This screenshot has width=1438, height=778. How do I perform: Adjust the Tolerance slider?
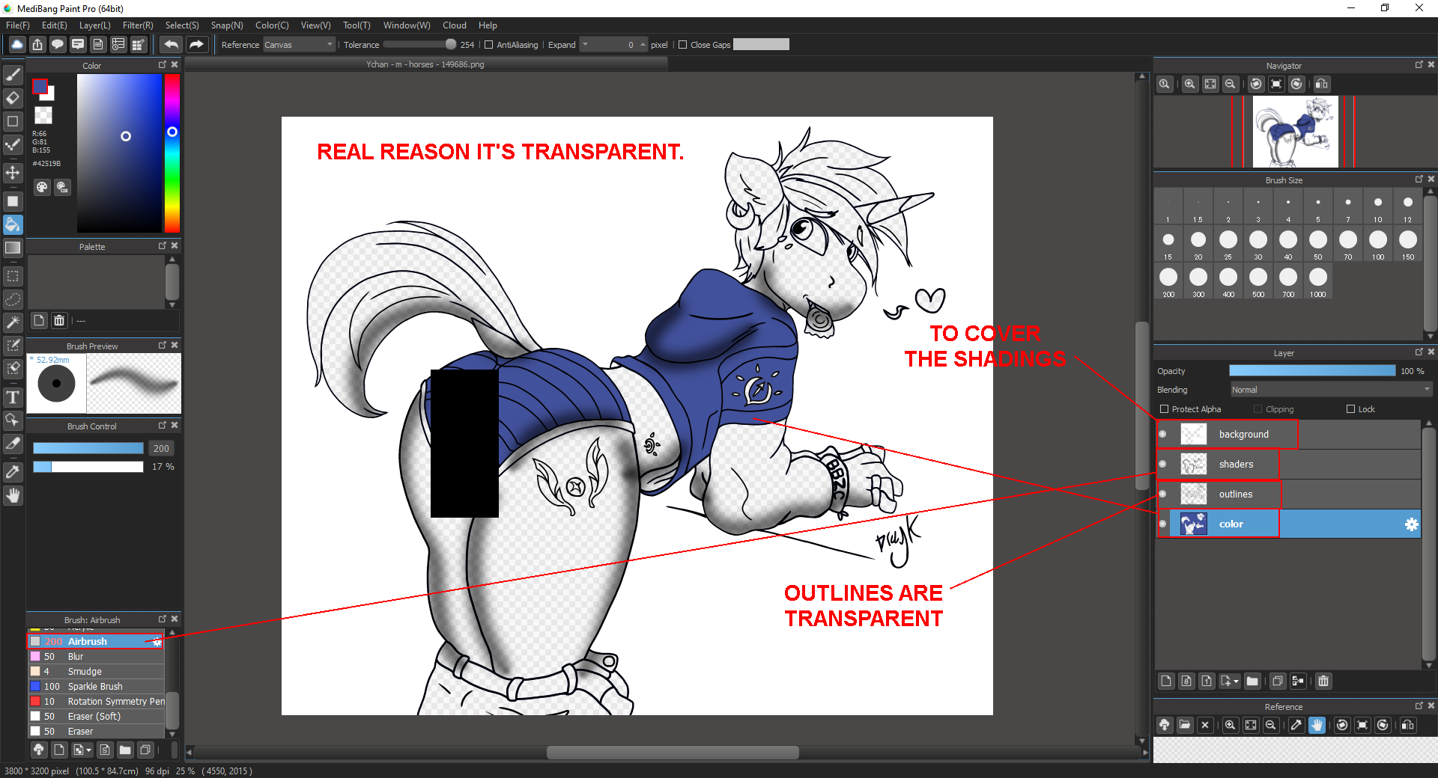coord(419,45)
